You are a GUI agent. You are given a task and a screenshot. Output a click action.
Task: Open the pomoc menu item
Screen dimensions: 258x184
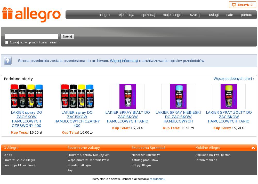pyautogui.click(x=246, y=15)
